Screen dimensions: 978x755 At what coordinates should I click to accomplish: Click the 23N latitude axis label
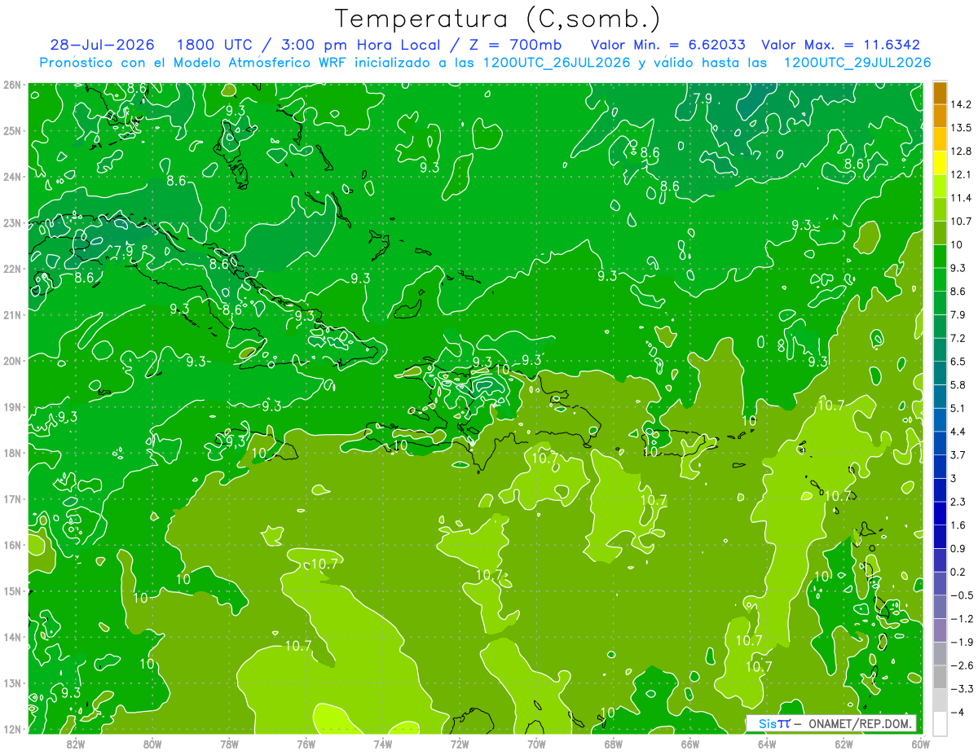coord(11,222)
